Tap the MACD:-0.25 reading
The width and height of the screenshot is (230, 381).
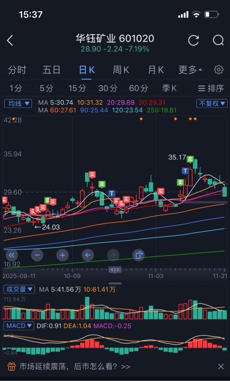113,326
